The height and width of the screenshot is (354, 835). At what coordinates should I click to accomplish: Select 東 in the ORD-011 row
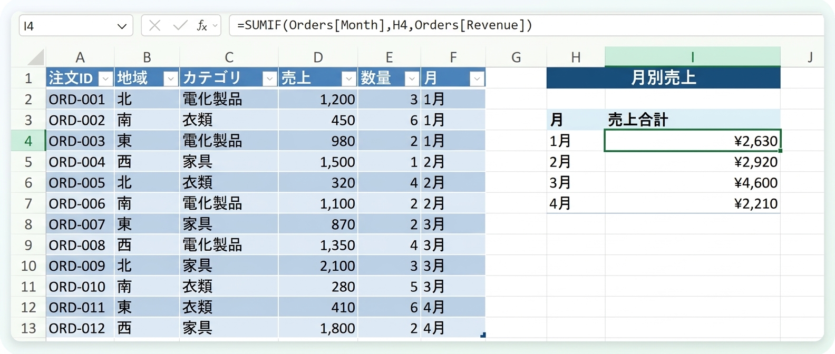[x=147, y=308]
